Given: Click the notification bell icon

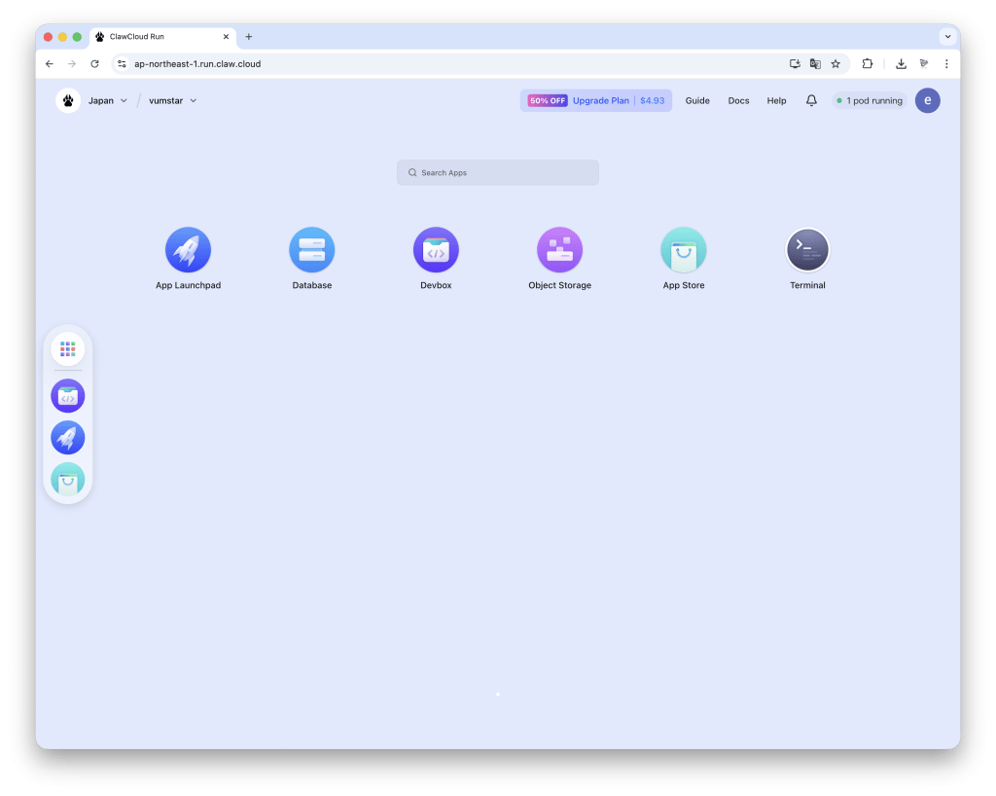Looking at the screenshot, I should 811,100.
